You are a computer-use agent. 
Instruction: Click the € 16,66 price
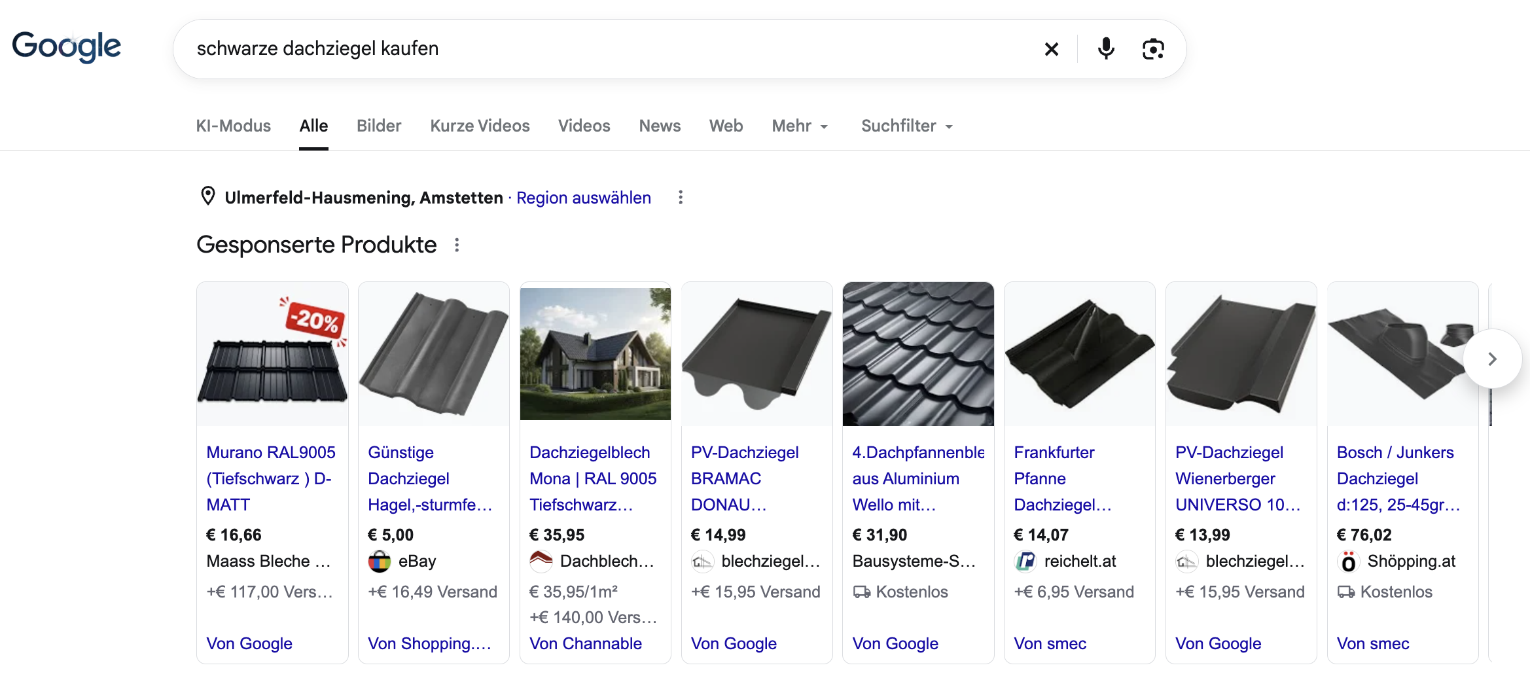click(234, 535)
